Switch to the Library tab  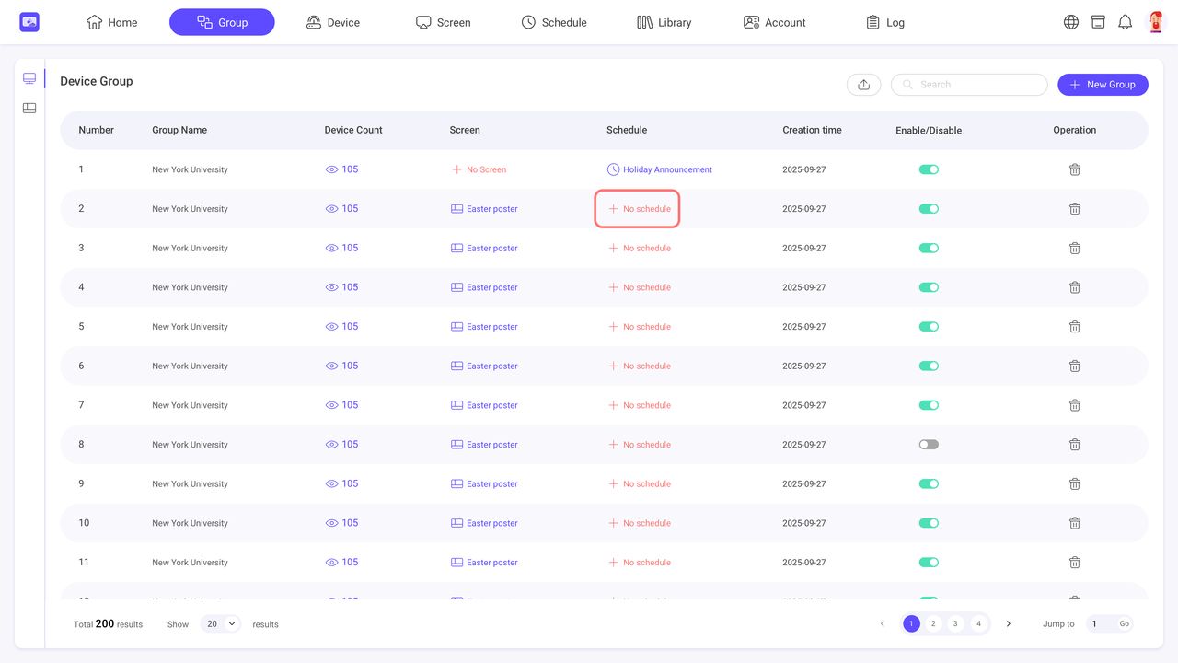click(664, 22)
